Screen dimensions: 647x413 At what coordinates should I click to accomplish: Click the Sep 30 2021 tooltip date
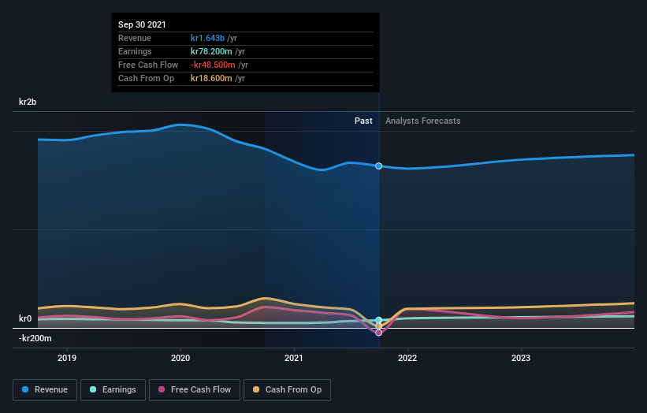(x=142, y=24)
